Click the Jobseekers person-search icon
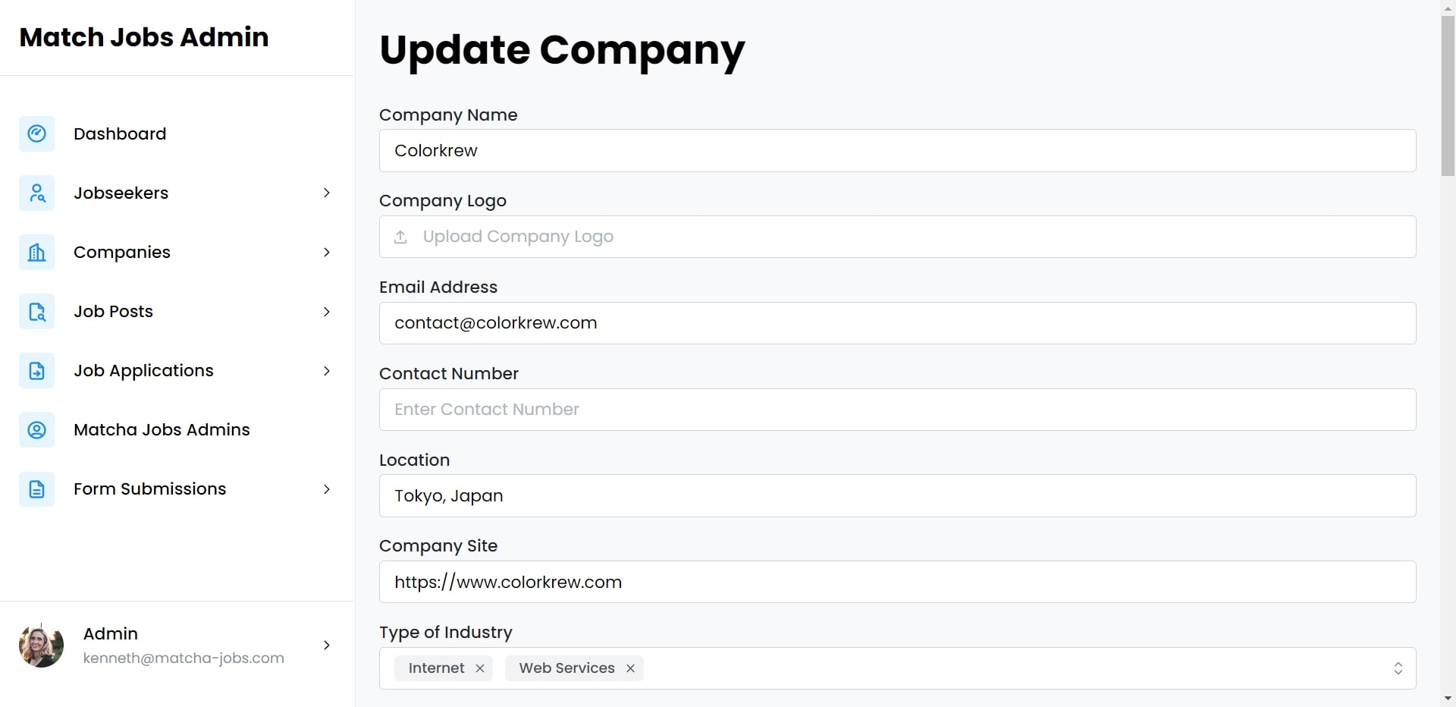Screen dimensions: 1456x707 coord(36,193)
